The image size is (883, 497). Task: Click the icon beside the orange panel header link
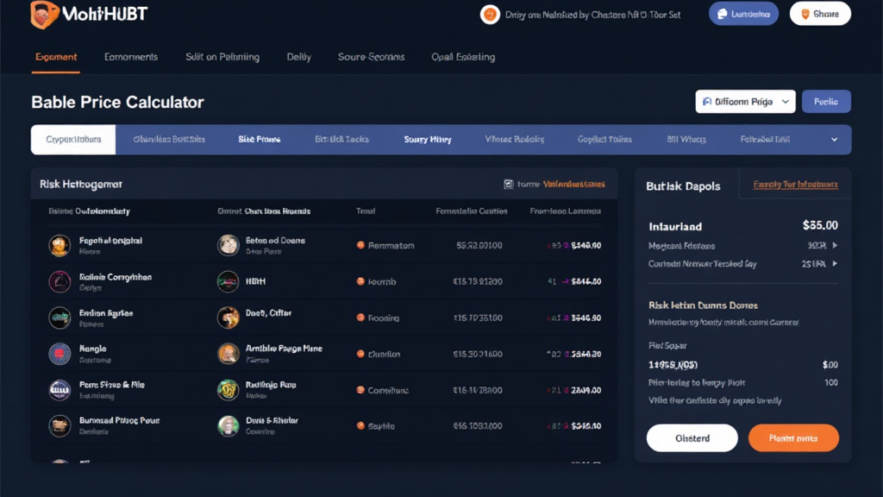[x=509, y=184]
